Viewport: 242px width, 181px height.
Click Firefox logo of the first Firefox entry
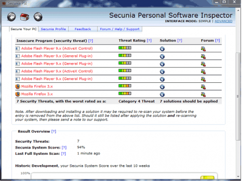click(x=17, y=86)
